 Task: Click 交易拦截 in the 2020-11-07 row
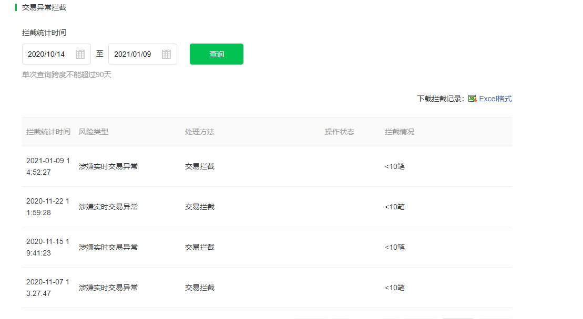(200, 288)
